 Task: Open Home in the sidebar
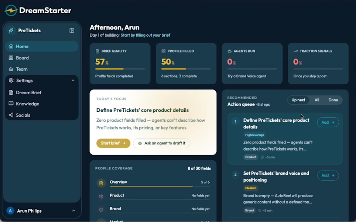[x=42, y=46]
